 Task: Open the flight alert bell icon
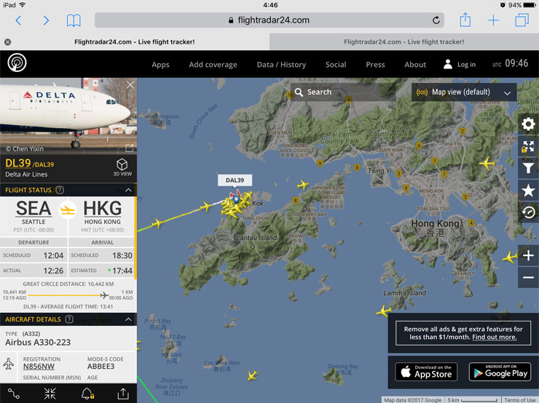click(87, 394)
